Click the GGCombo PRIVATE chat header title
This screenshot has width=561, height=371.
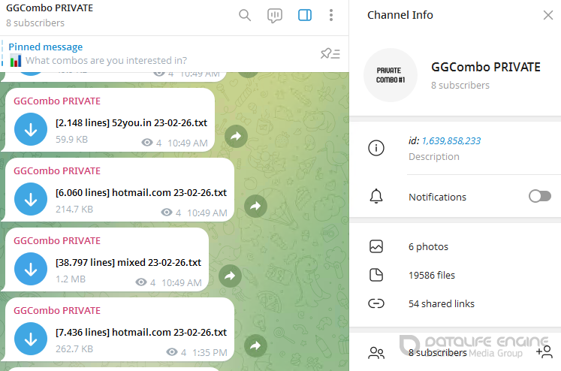pyautogui.click(x=50, y=8)
